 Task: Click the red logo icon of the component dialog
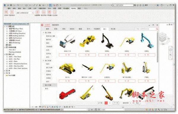tap(42, 25)
